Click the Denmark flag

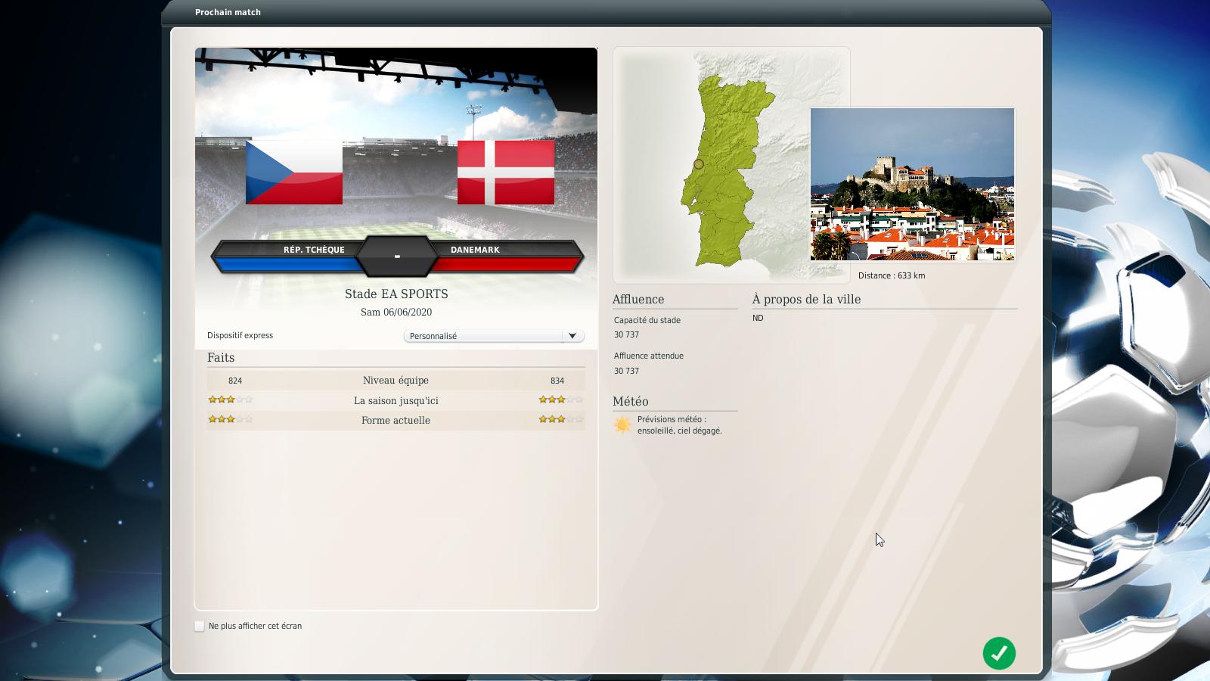pos(506,172)
